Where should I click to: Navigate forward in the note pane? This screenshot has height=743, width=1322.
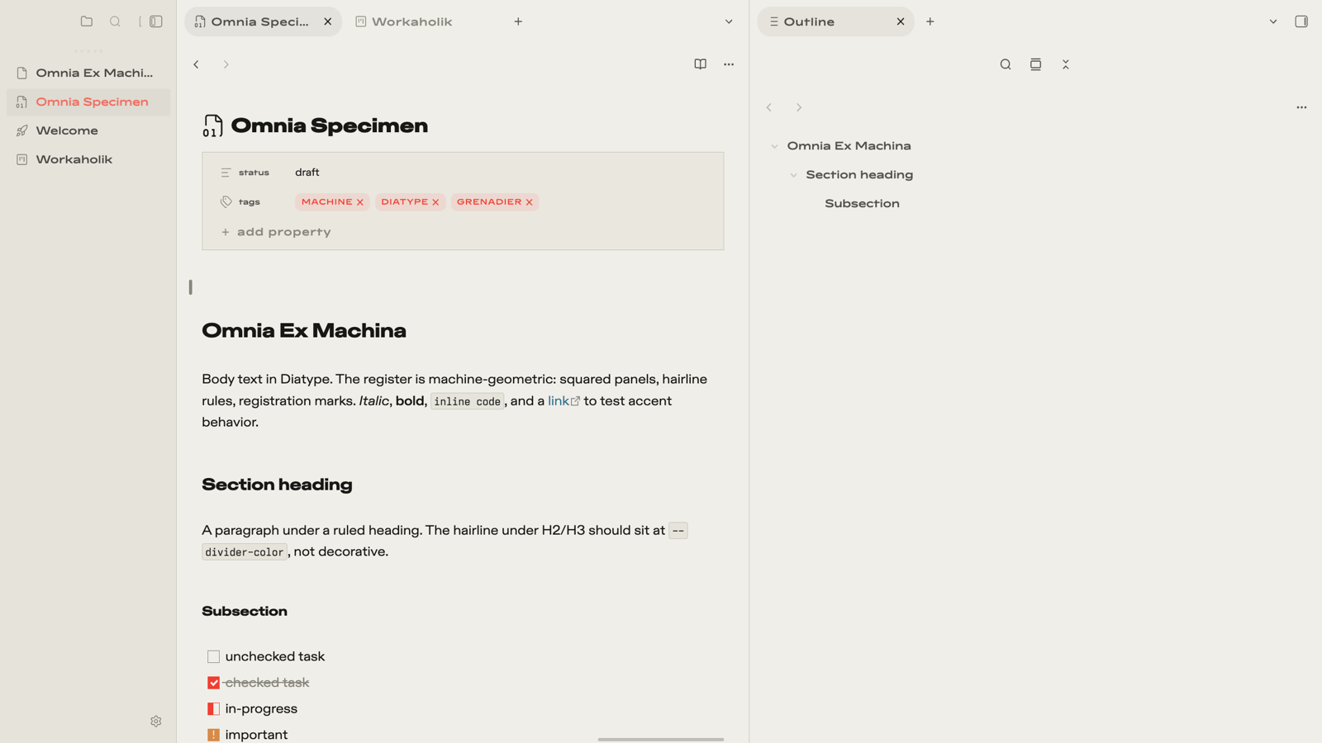(226, 64)
